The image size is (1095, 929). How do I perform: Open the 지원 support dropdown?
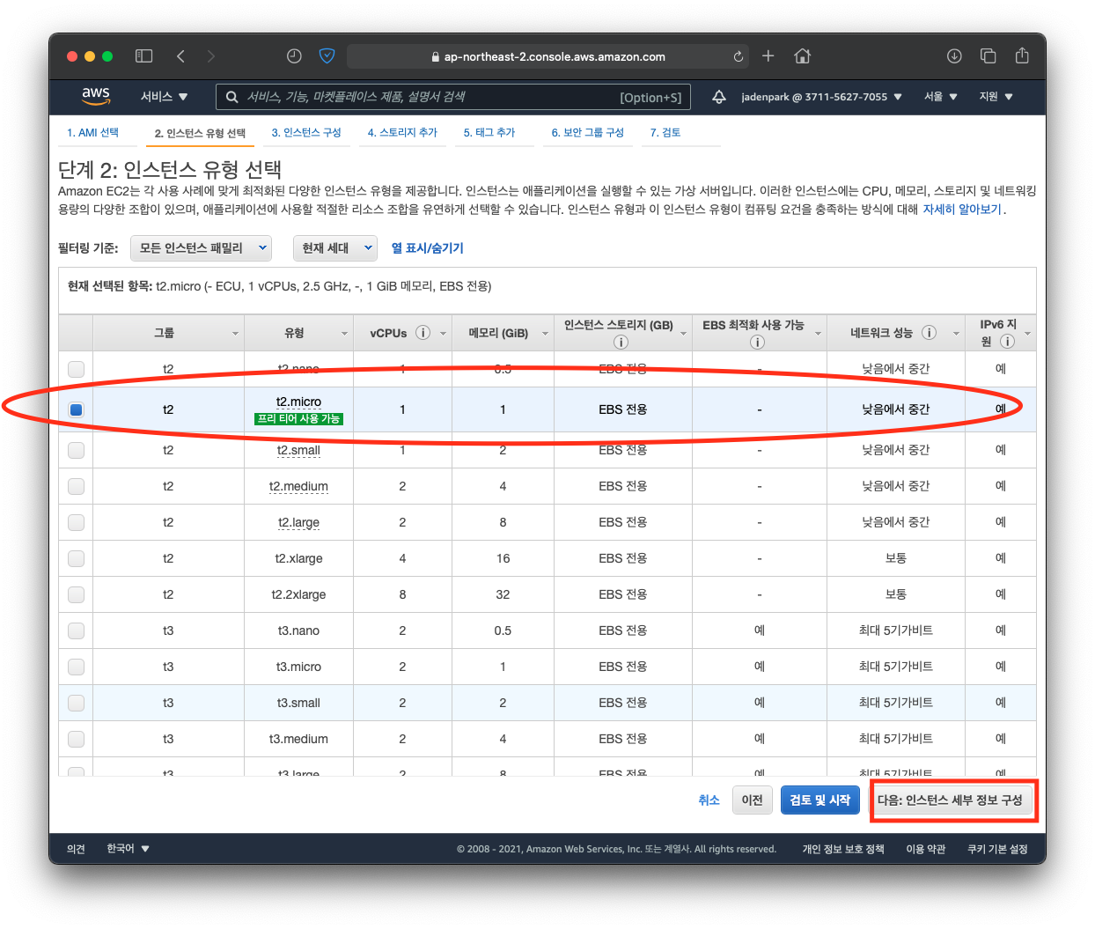click(x=996, y=97)
